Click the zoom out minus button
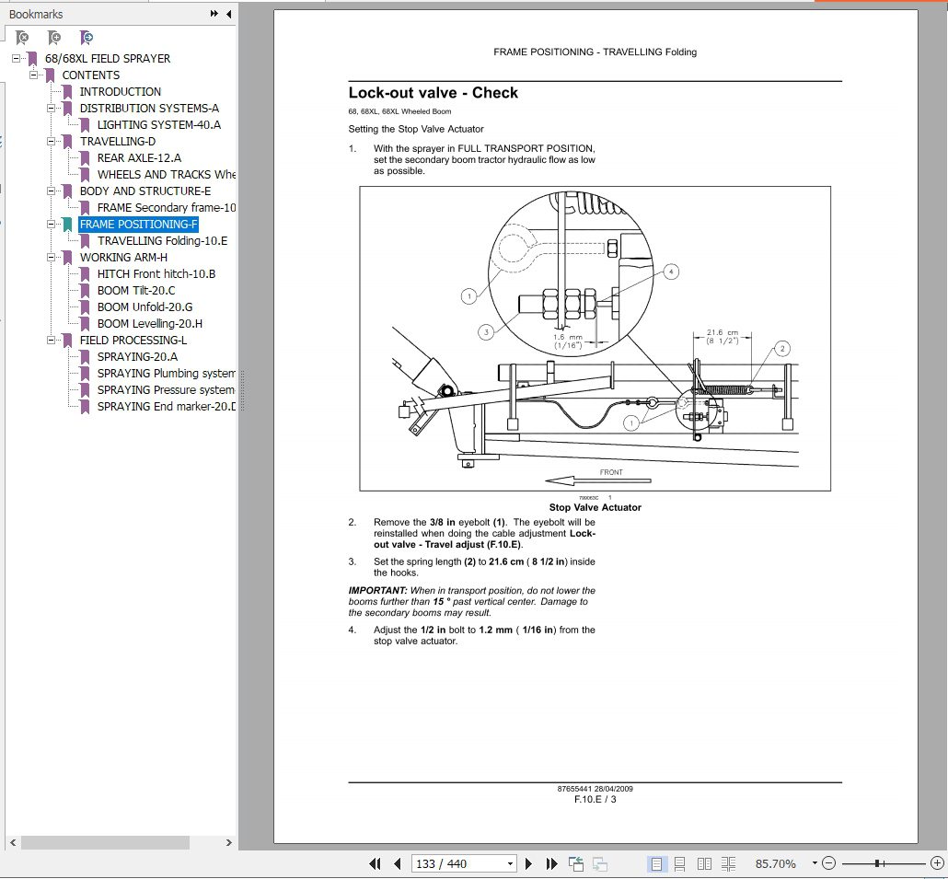Image resolution: width=948 pixels, height=879 pixels. pos(829,863)
